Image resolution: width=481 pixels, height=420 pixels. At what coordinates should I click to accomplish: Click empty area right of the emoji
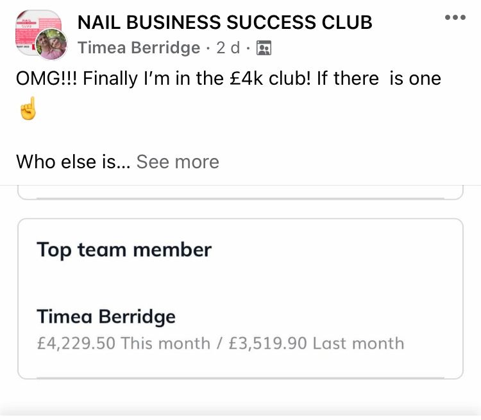[x=257, y=110]
